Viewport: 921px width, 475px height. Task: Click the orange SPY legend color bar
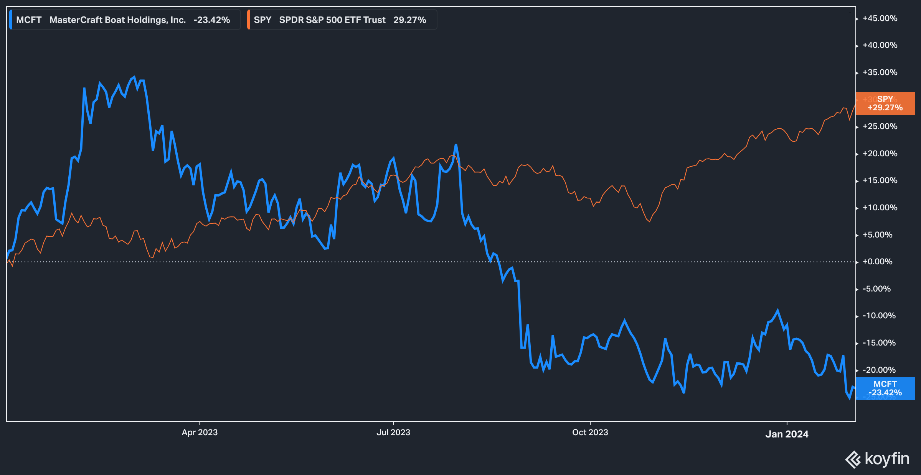tap(249, 20)
